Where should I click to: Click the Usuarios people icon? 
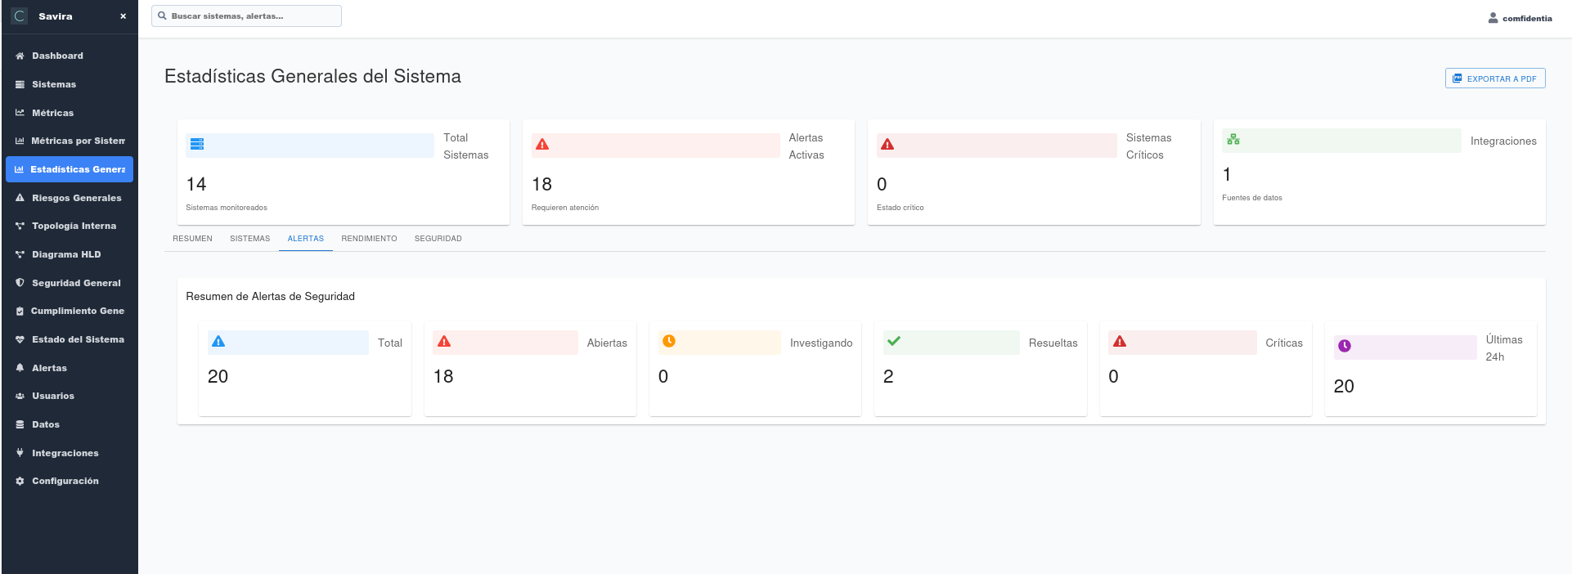(x=20, y=397)
